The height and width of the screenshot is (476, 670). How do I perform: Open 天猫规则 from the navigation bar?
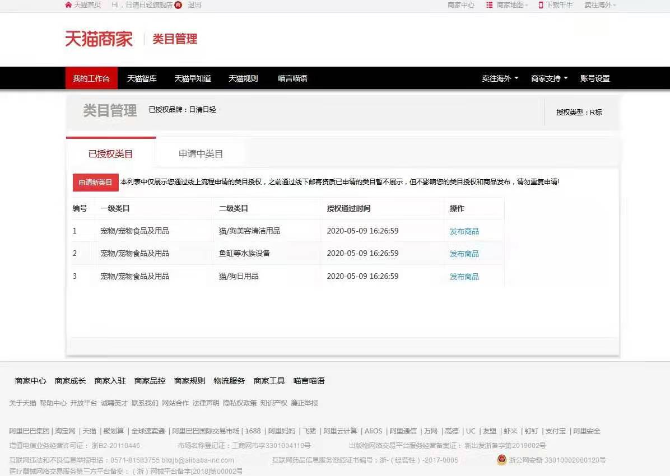[x=243, y=78]
